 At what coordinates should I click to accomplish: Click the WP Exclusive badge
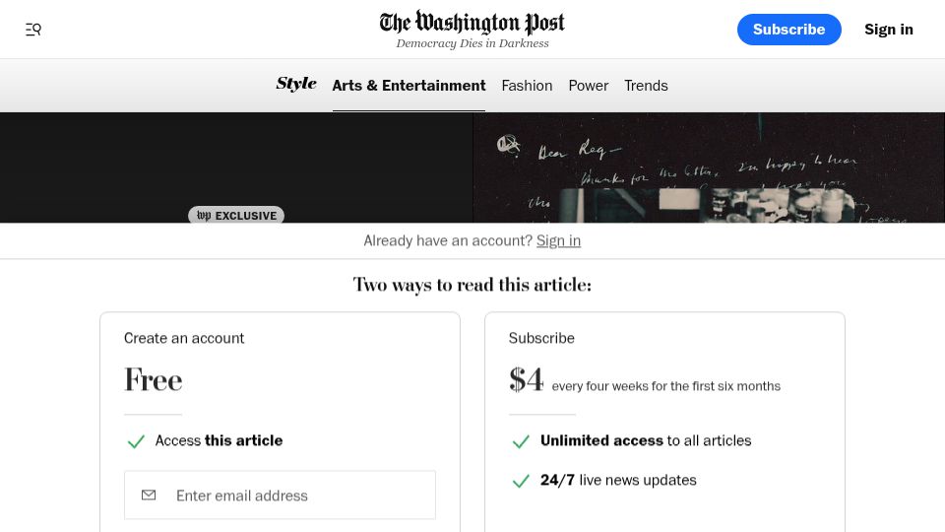[x=236, y=216]
